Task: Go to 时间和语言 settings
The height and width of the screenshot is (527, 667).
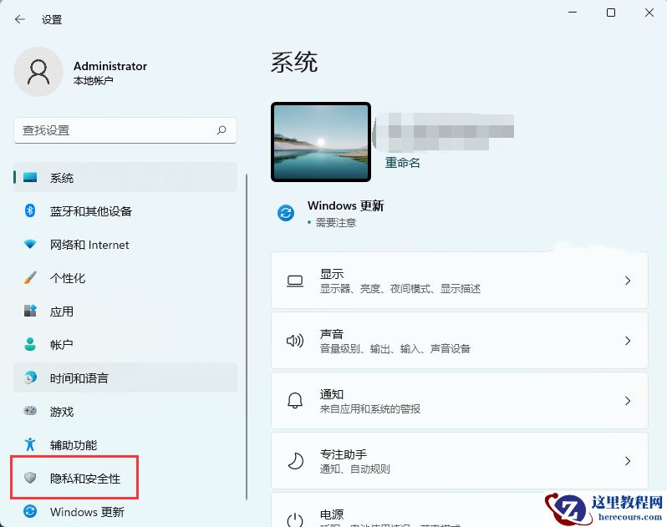Action: (125, 378)
